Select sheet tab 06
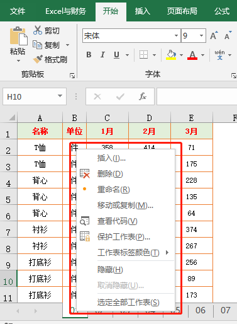Image resolution: width=237 pixels, height=324 pixels. [201, 310]
